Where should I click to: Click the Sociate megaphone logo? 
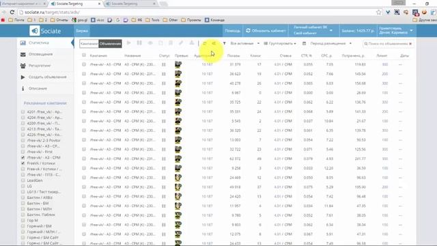[x=35, y=31]
